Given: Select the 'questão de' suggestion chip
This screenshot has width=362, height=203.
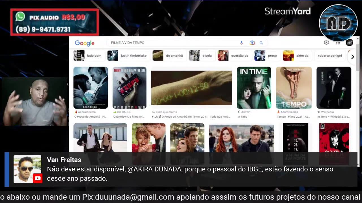Looking at the screenshot, I should (234, 56).
